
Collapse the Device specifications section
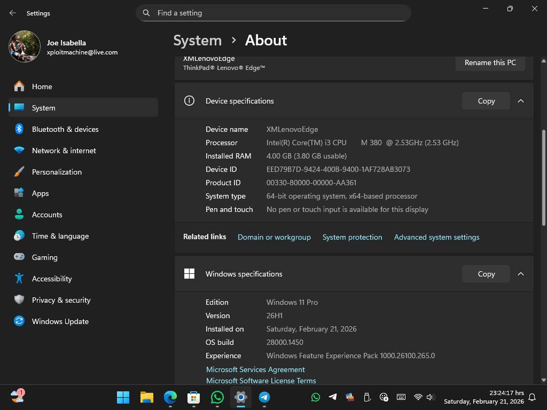point(521,101)
